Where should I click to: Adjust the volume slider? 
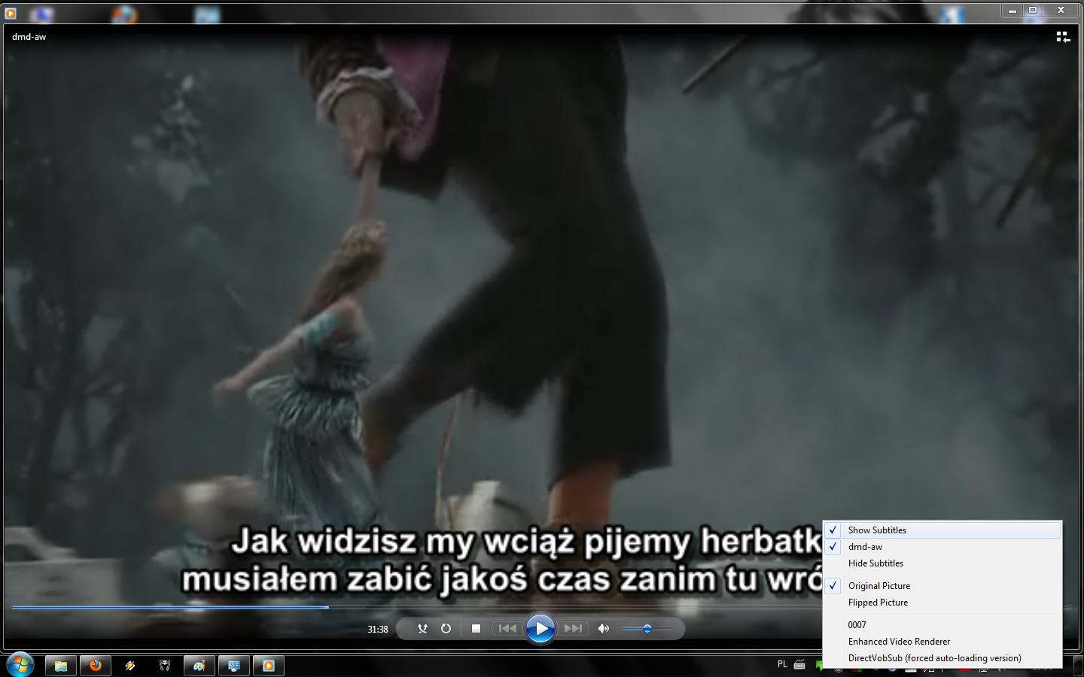click(x=647, y=628)
